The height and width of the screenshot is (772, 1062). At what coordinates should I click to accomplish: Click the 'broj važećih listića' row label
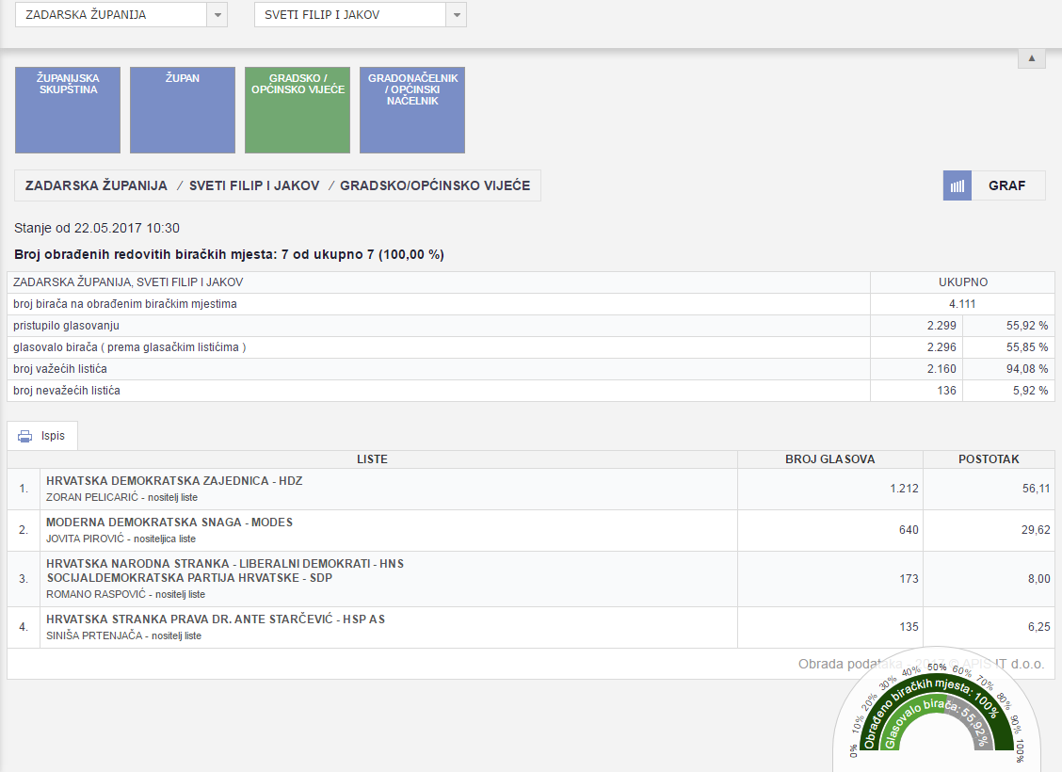point(60,369)
